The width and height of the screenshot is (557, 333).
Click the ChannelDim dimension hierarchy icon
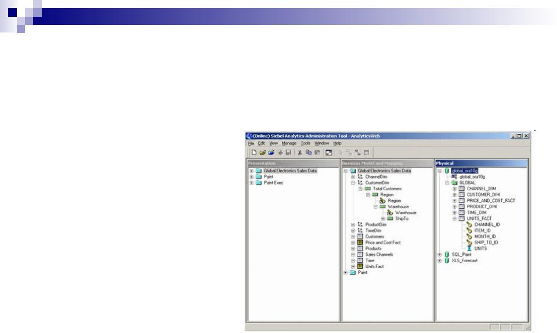[x=360, y=177]
